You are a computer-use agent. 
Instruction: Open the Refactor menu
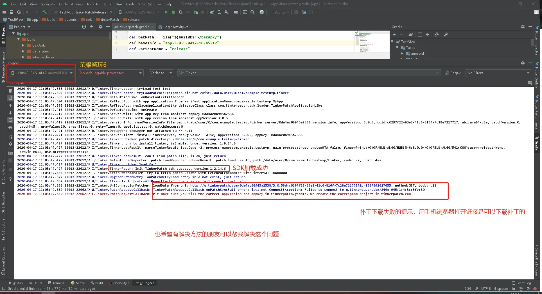(94, 4)
